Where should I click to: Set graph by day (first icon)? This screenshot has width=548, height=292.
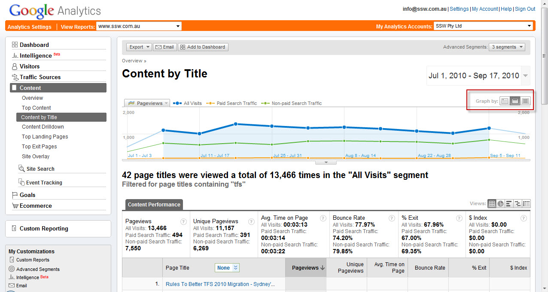505,101
